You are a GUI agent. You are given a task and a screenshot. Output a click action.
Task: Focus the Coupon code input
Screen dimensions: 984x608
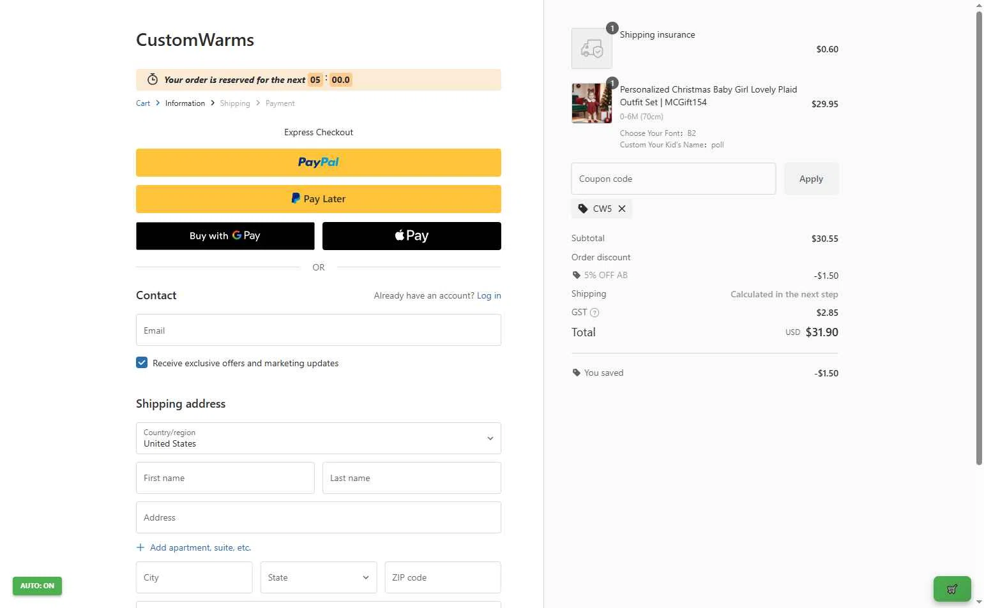[674, 179]
